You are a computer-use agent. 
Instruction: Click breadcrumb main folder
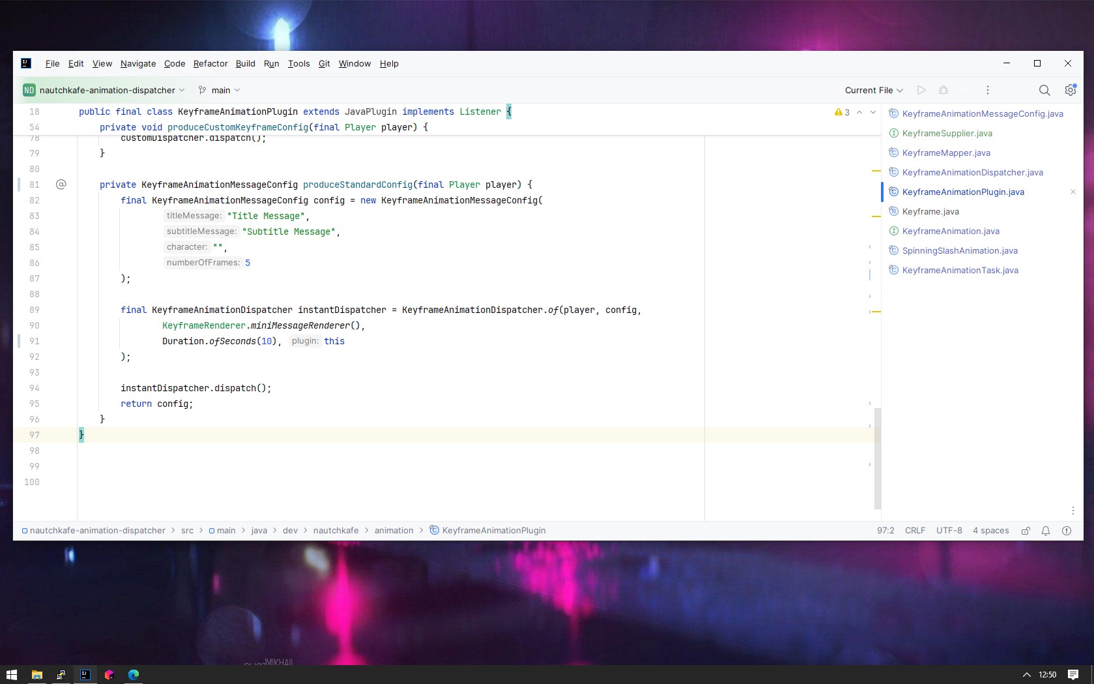(x=222, y=530)
